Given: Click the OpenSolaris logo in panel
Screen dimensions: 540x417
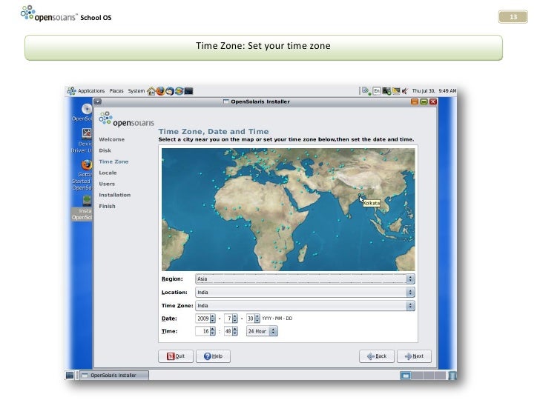Looking at the screenshot, I should tap(72, 91).
